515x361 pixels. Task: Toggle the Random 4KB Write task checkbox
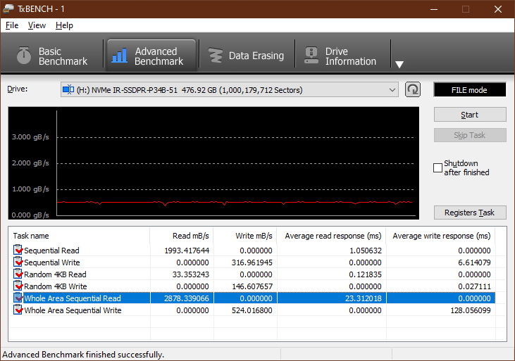coord(18,286)
